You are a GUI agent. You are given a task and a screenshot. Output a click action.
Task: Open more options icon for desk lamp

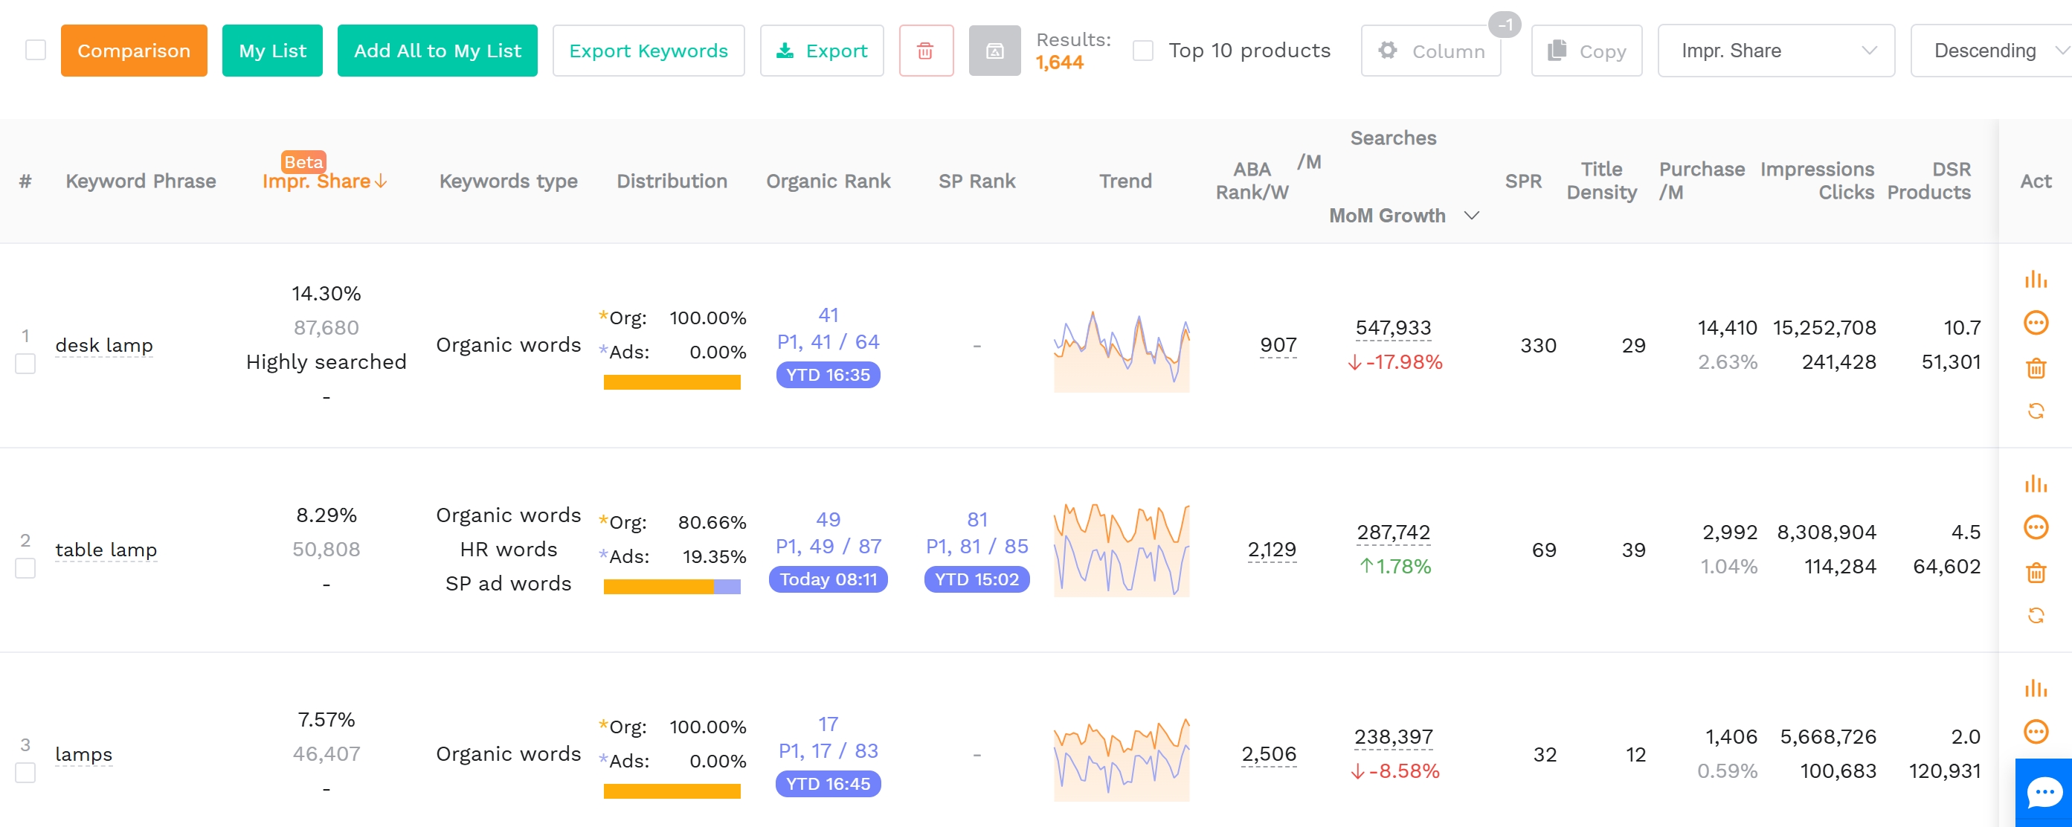tap(2035, 324)
